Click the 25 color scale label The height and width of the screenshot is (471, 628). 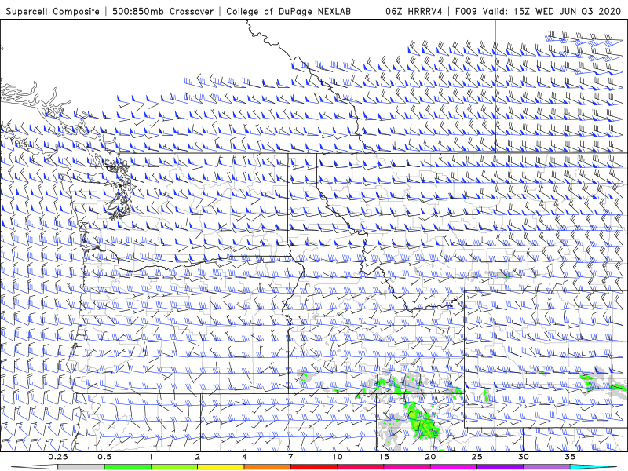coord(476,457)
